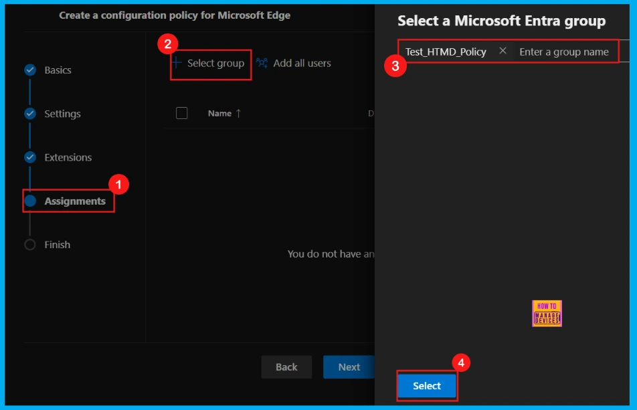Click the Next button
Screen dimensions: 637x410
(x=349, y=367)
